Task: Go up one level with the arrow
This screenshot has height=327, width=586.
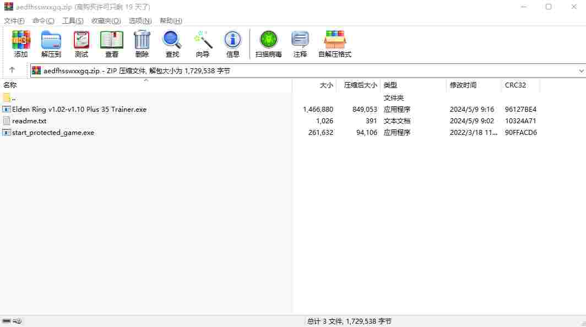Action: 12,70
